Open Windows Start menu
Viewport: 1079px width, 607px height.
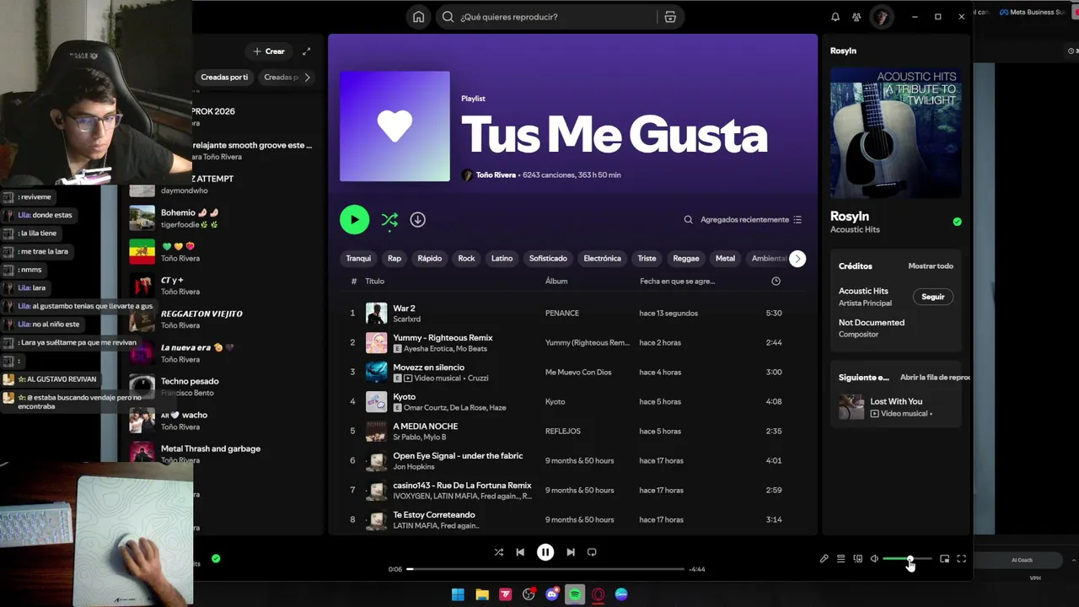click(x=458, y=594)
